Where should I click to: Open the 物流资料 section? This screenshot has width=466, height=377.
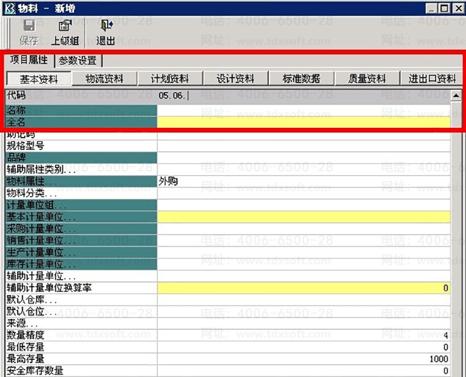tap(105, 79)
